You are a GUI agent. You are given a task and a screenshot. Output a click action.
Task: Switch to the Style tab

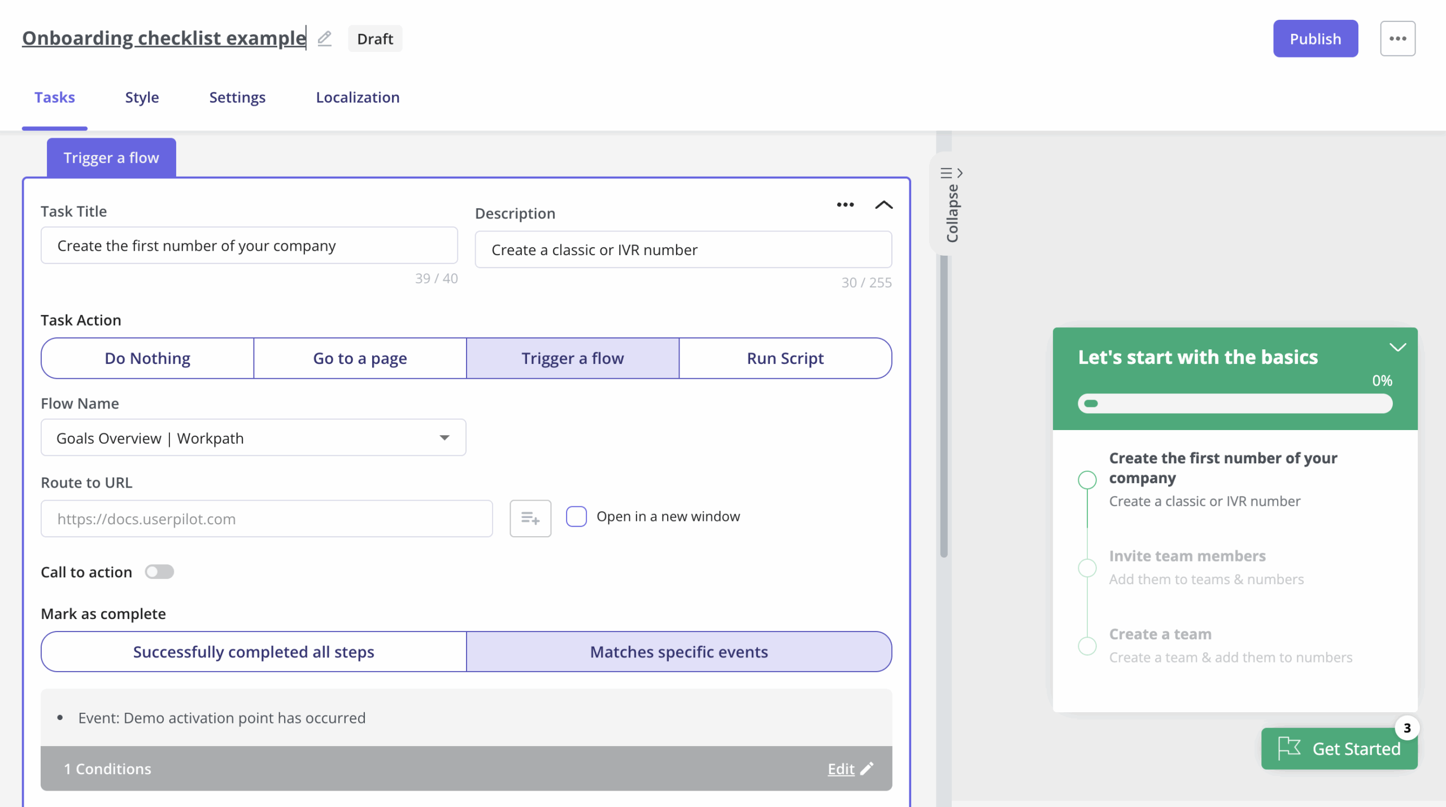click(141, 97)
